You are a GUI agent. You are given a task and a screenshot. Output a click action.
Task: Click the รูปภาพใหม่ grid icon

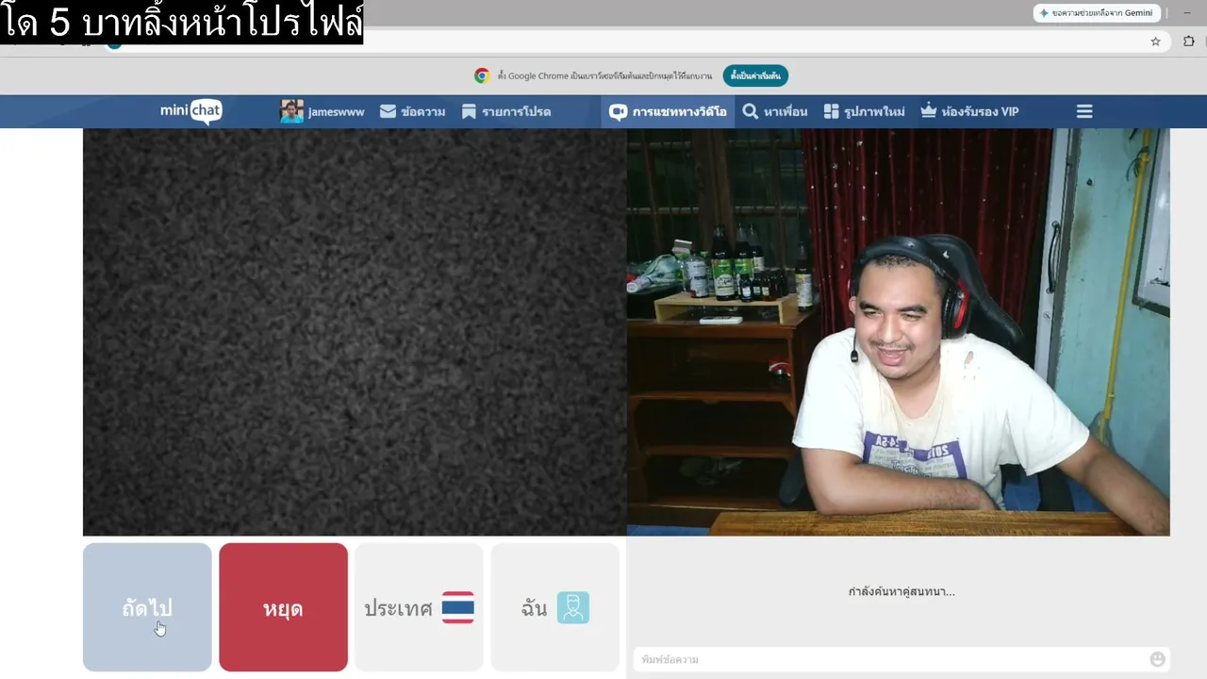[x=831, y=111]
